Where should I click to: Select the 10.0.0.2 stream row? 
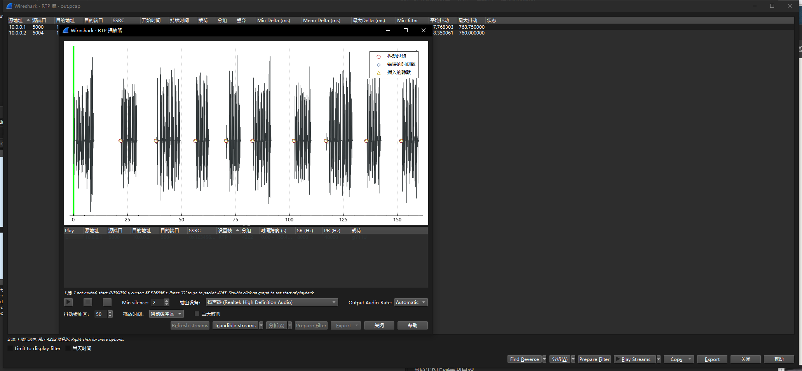pos(17,33)
